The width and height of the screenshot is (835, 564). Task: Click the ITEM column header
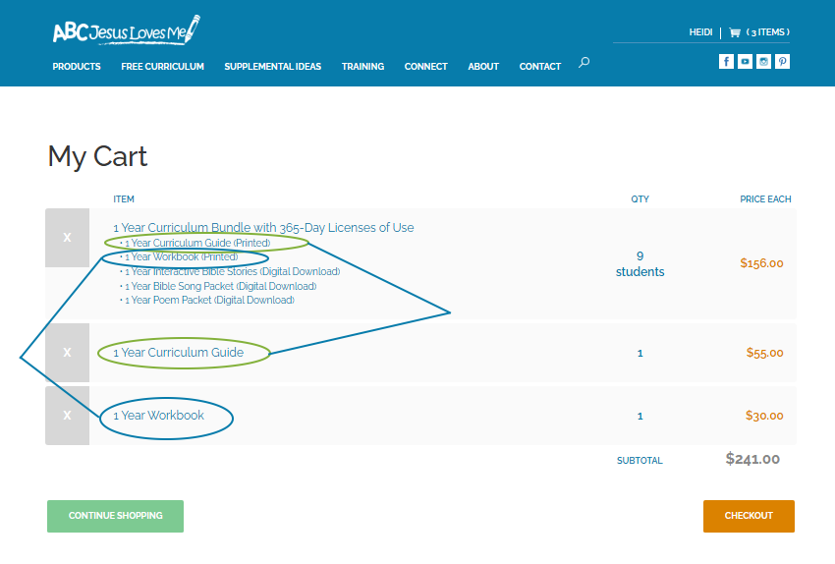click(124, 199)
